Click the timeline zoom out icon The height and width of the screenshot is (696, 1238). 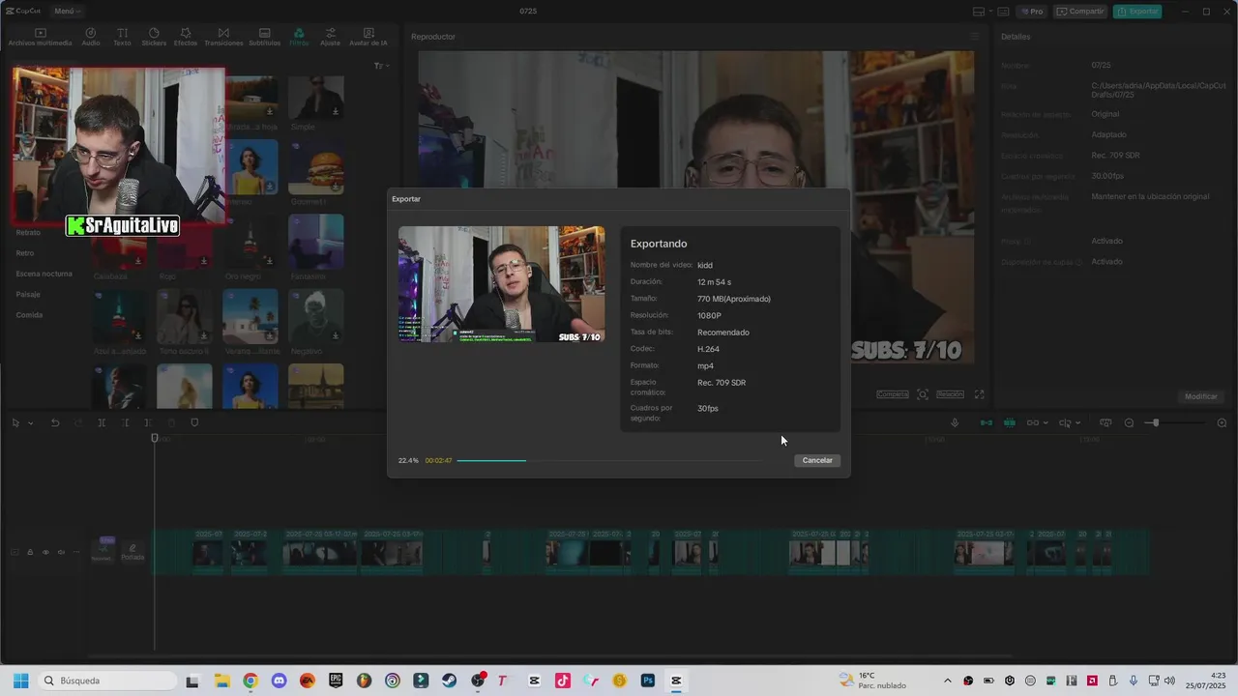[1129, 422]
